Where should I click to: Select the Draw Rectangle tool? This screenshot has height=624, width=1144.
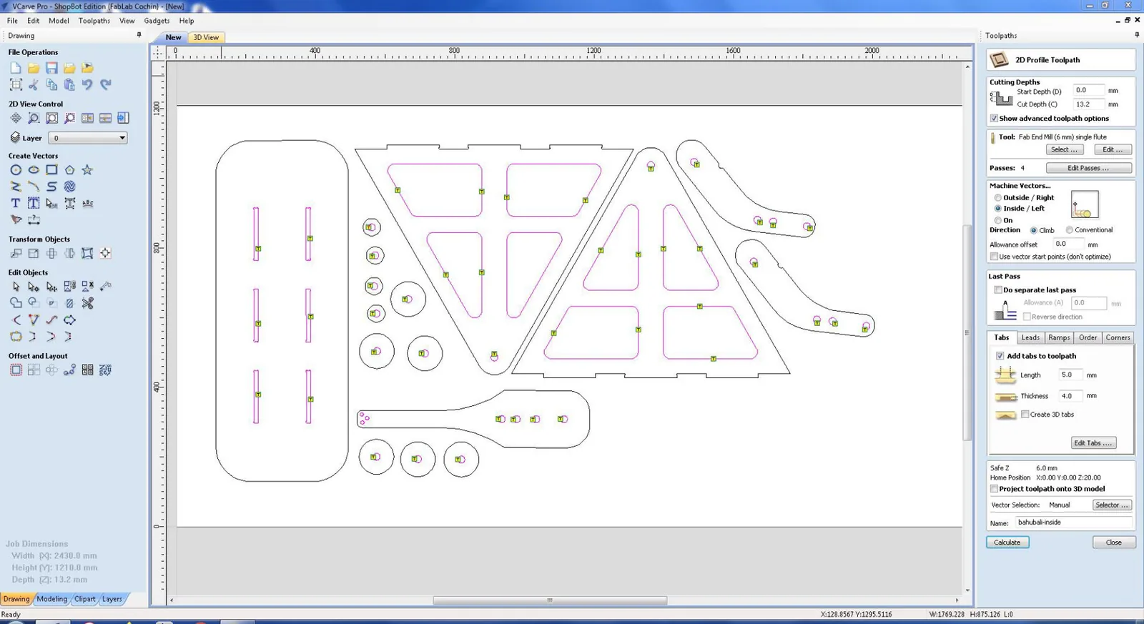51,170
